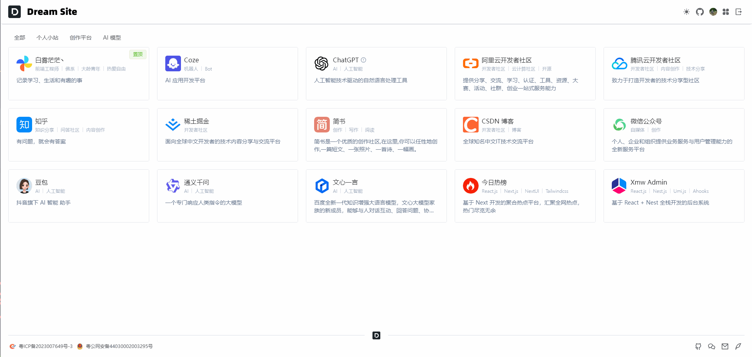
Task: Click the blue 知 icon of 知乎
Action: coord(24,125)
